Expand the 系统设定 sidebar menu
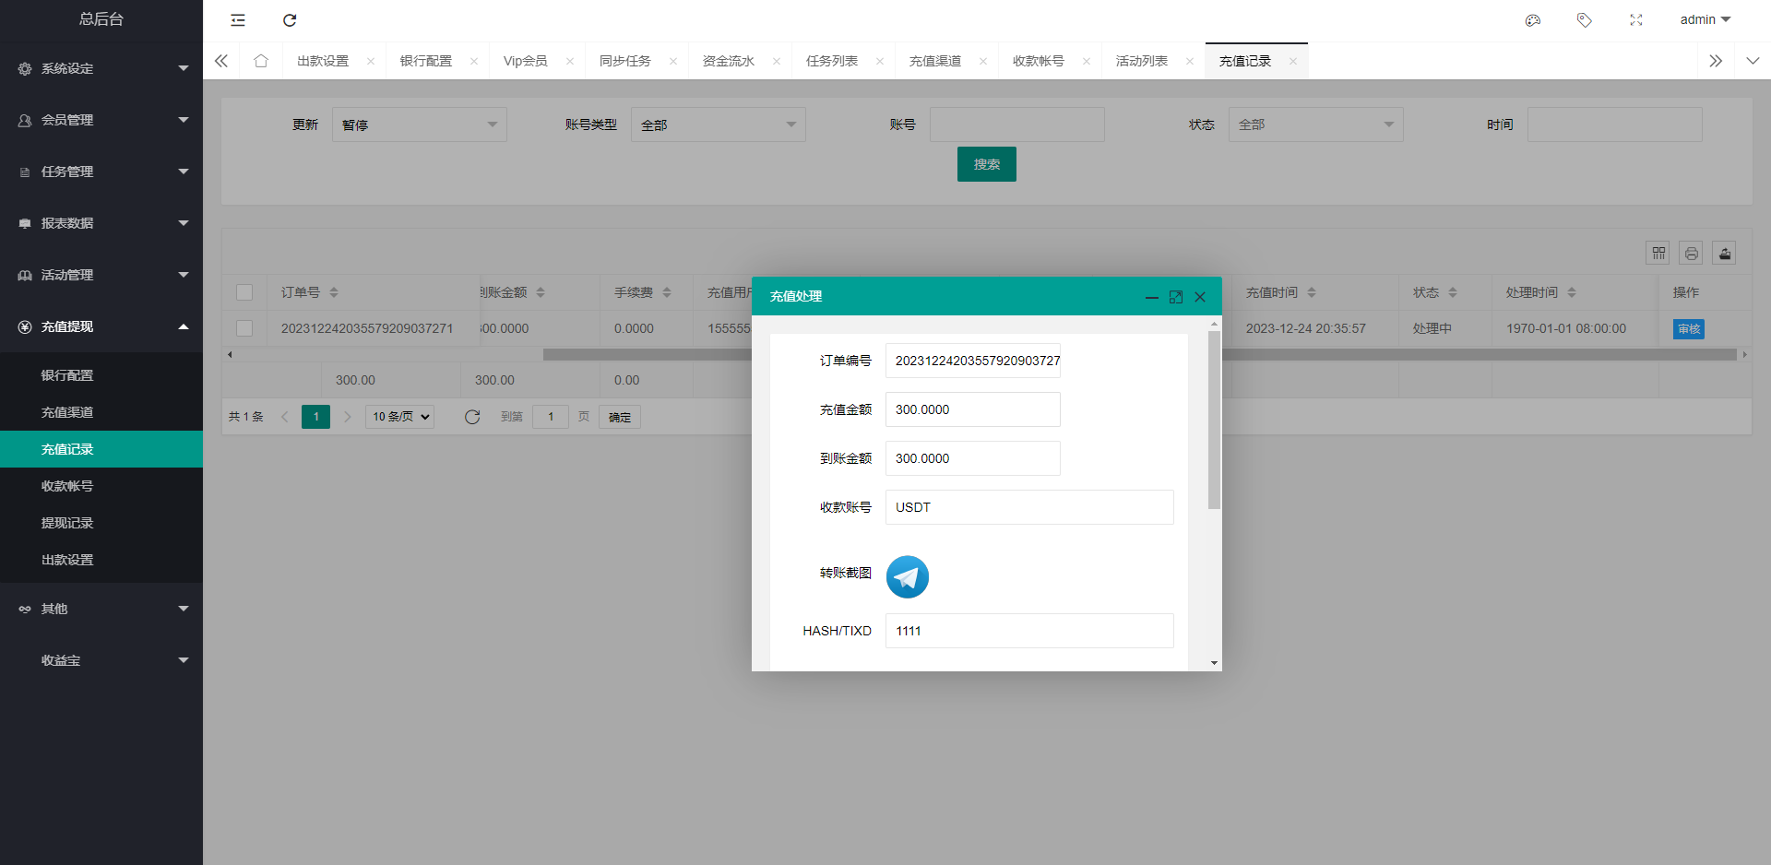The width and height of the screenshot is (1771, 865). (x=101, y=68)
